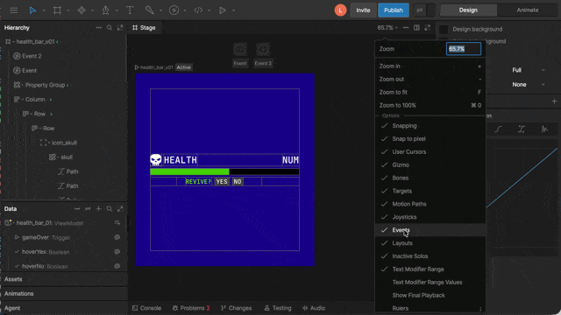The width and height of the screenshot is (561, 315).
Task: Toggle Snap to pixel option
Action: pyautogui.click(x=430, y=139)
